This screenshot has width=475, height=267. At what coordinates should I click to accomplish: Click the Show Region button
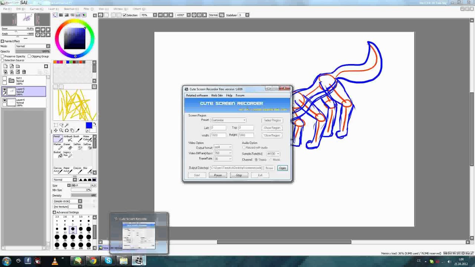[272, 128]
